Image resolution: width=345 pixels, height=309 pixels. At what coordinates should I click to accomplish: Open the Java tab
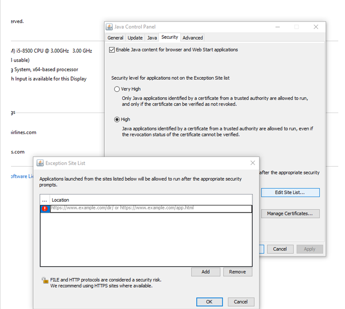[x=152, y=37]
